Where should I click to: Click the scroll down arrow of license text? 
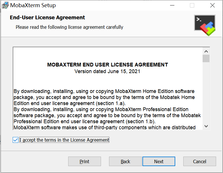206,126
